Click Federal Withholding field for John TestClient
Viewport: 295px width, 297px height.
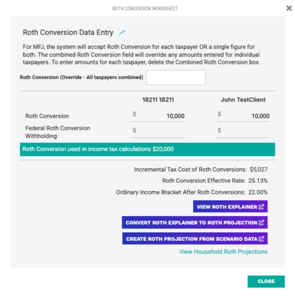[x=243, y=132]
